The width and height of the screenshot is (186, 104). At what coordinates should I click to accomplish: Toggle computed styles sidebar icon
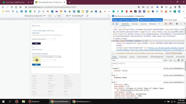182,60
